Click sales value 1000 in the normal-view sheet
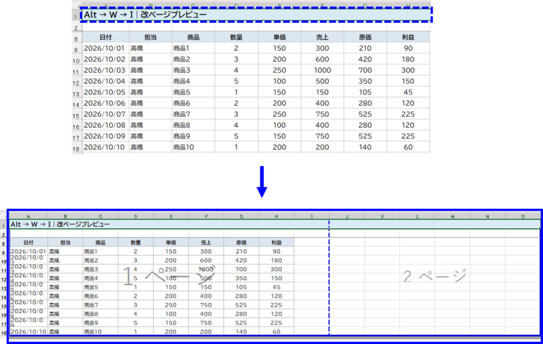Screen dimensions: 543x344 (322, 70)
